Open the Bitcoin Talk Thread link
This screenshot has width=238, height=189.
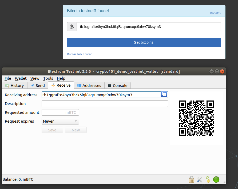coord(80,54)
